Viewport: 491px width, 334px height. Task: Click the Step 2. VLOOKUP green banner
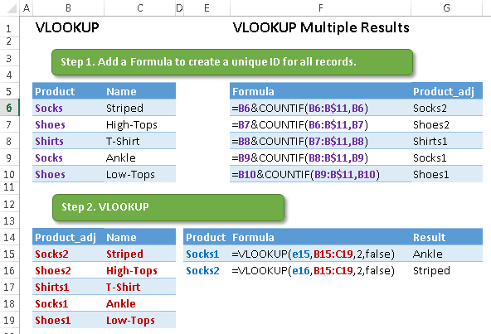pos(168,207)
